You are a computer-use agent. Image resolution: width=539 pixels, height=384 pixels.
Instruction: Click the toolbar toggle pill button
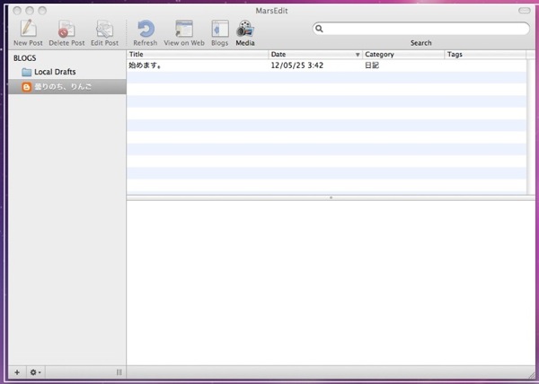525,11
